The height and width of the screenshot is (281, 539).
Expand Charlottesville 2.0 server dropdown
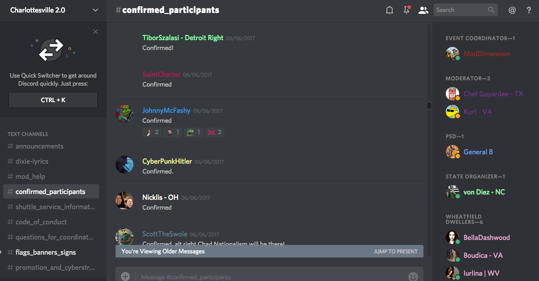(x=95, y=10)
